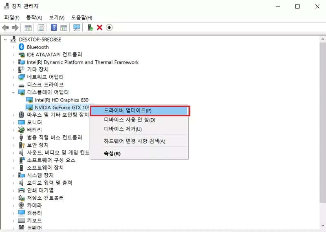Select the 모니터 label
Screen dimensions: 326x232
pyautogui.click(x=35, y=123)
